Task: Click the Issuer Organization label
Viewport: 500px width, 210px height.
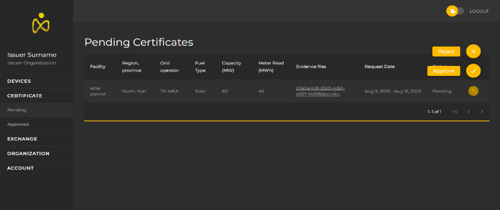Action: pos(32,63)
